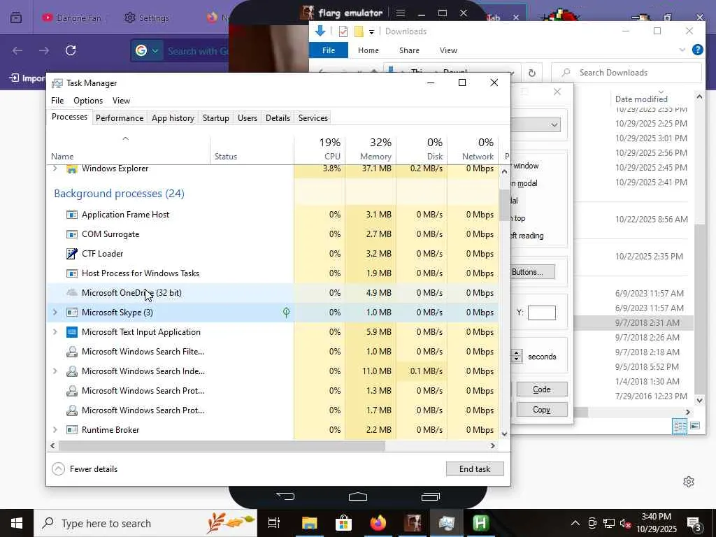The image size is (716, 537).
Task: Click the Downloads window help icon
Action: click(697, 50)
